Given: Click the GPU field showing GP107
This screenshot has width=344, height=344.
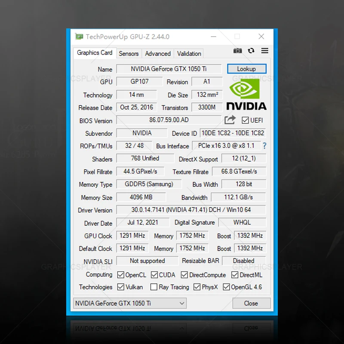Looking at the screenshot, I should pos(139,82).
